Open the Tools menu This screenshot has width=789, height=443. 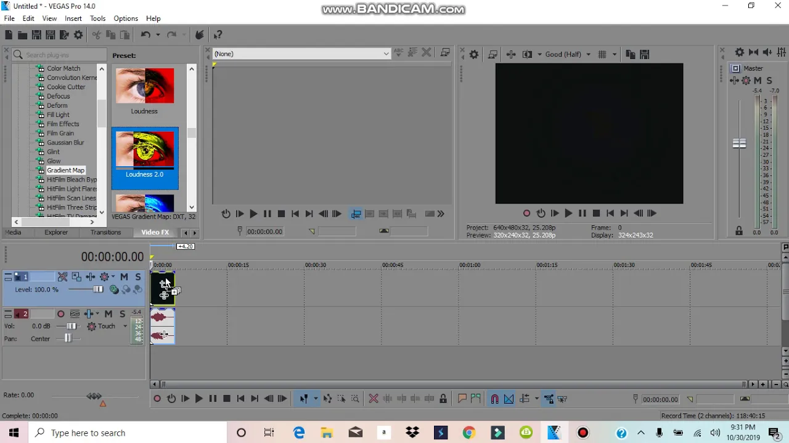coord(97,18)
